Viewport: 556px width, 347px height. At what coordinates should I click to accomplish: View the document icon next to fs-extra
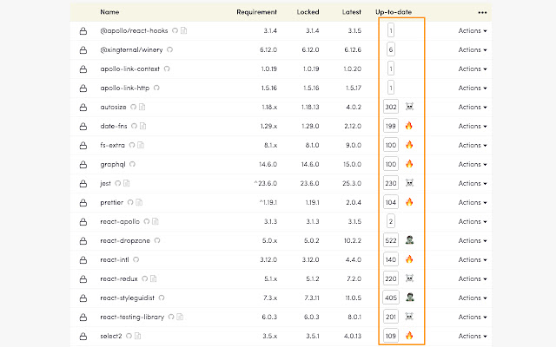(x=141, y=145)
